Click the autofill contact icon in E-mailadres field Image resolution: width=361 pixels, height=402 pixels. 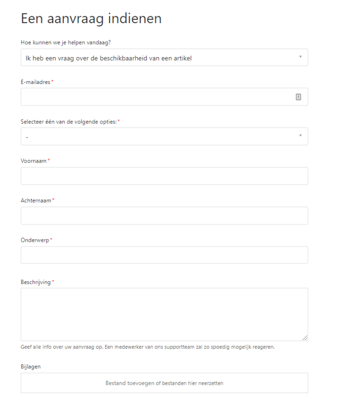coord(298,97)
